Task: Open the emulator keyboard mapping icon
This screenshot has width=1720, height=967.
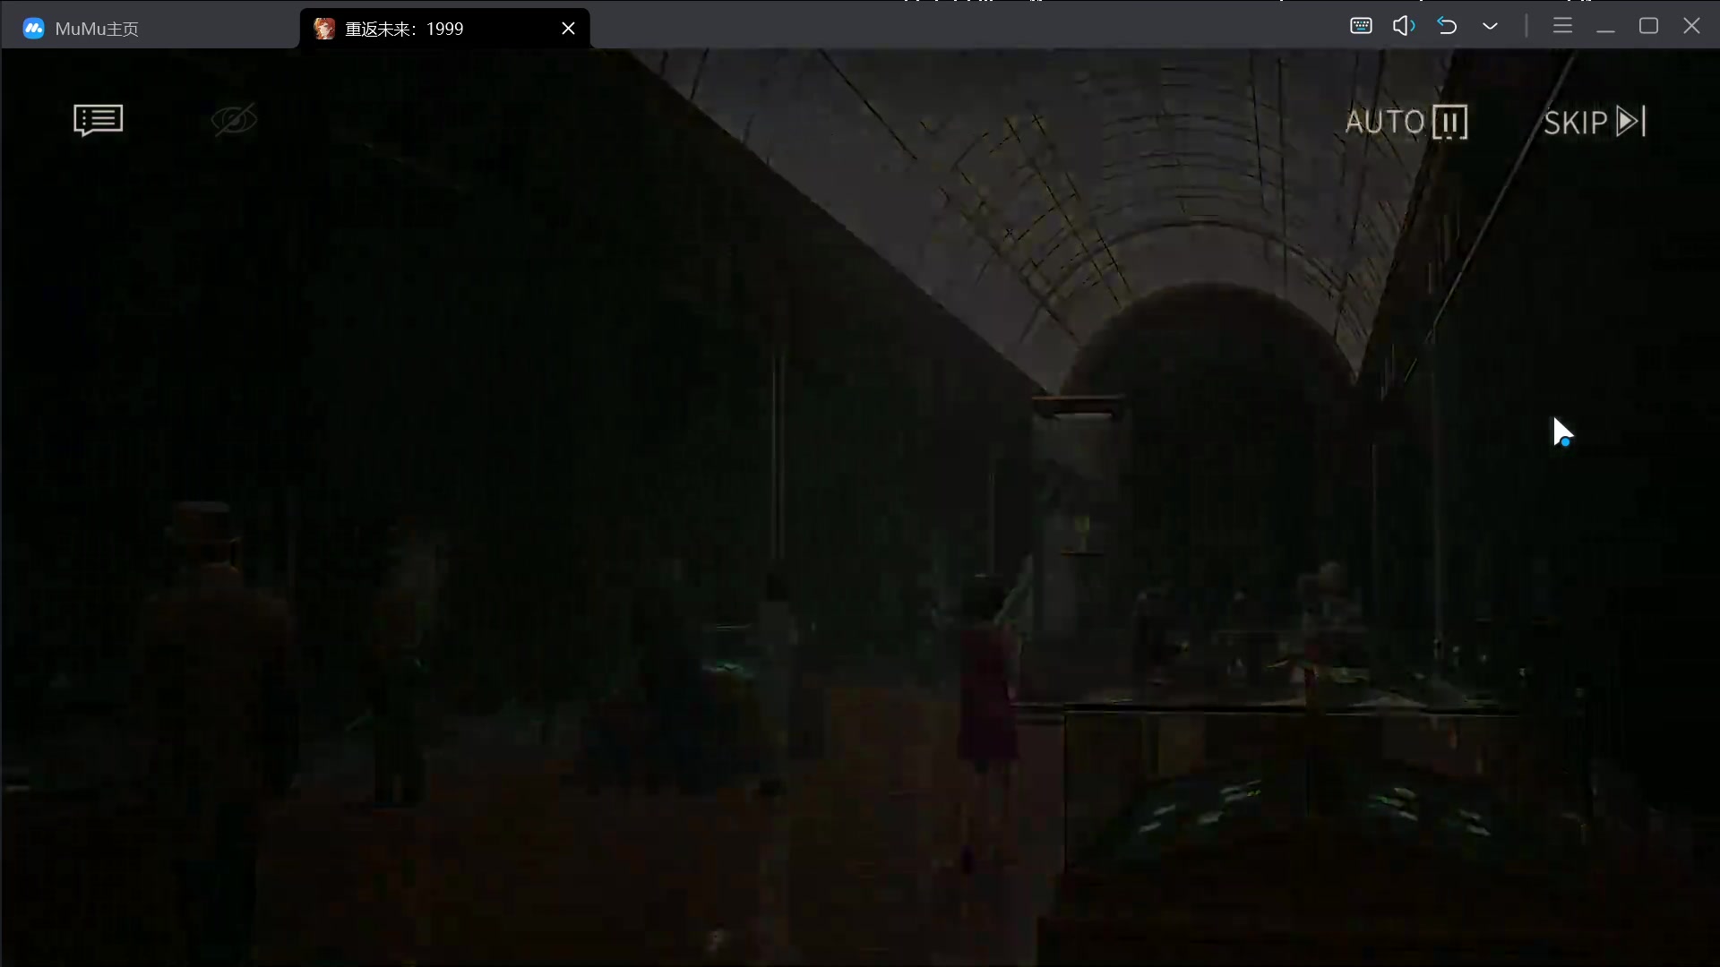Action: pos(1361,26)
